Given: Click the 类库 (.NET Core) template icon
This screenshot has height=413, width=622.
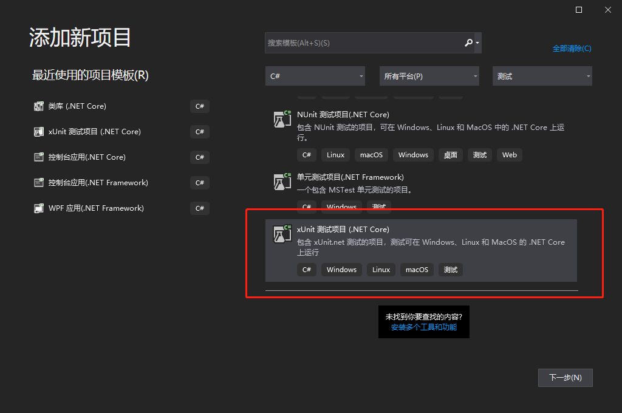Looking at the screenshot, I should point(38,106).
